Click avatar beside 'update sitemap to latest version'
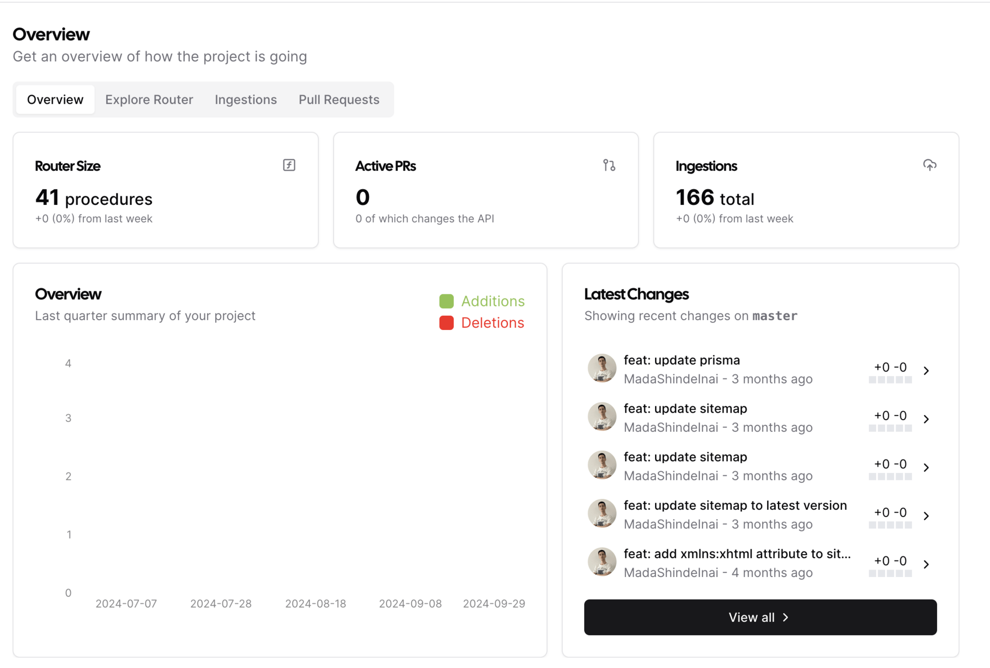The width and height of the screenshot is (990, 668). point(602,514)
